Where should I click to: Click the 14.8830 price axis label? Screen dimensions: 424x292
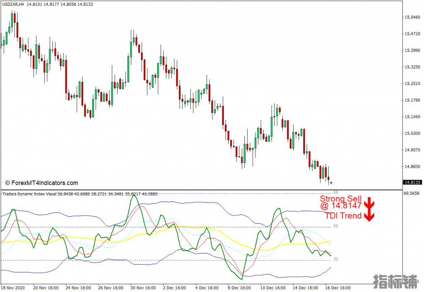click(412, 167)
